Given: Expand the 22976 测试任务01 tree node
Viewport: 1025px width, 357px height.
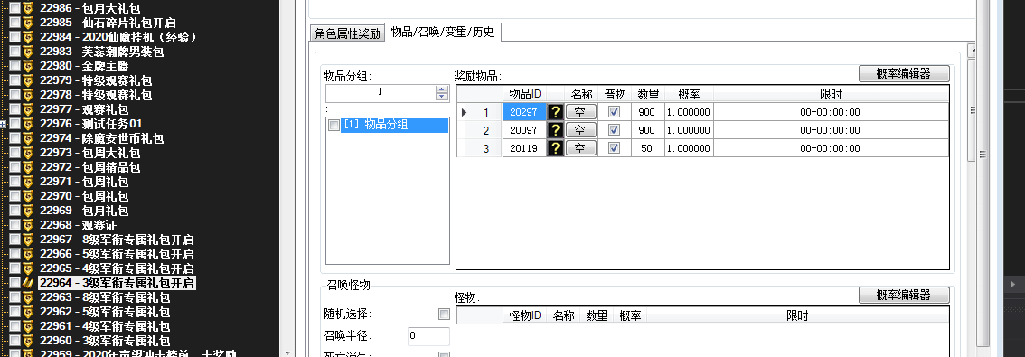Looking at the screenshot, I should (x=4, y=124).
